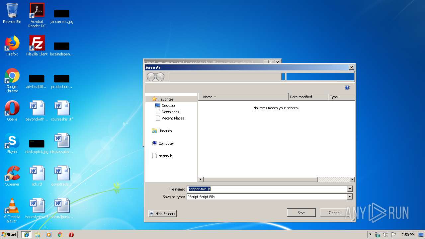Open Opera taskbar icon
Image resolution: width=425 pixels, height=239 pixels.
click(71, 235)
